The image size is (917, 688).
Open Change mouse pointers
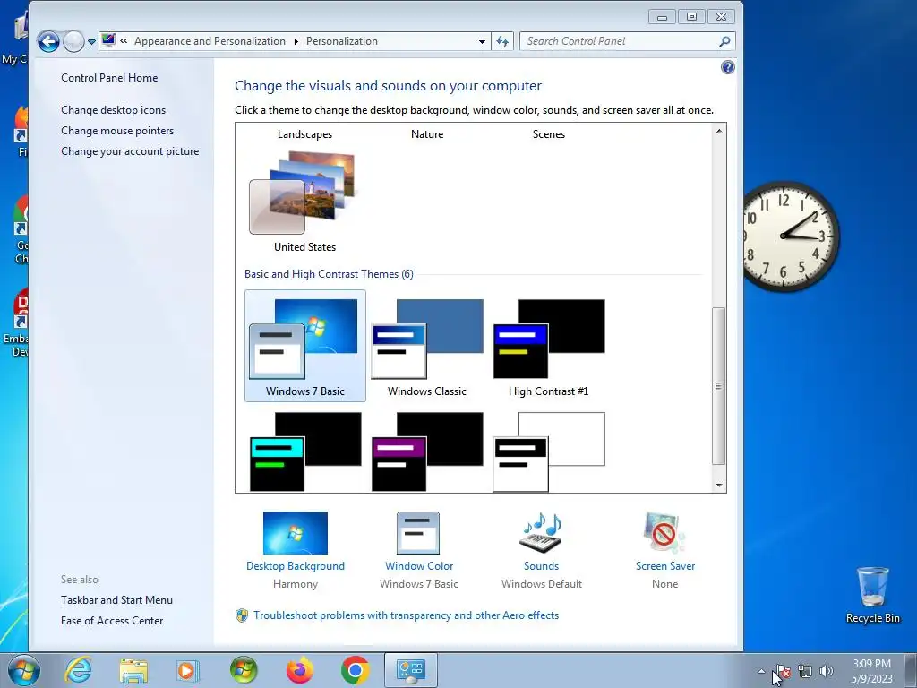pos(117,131)
